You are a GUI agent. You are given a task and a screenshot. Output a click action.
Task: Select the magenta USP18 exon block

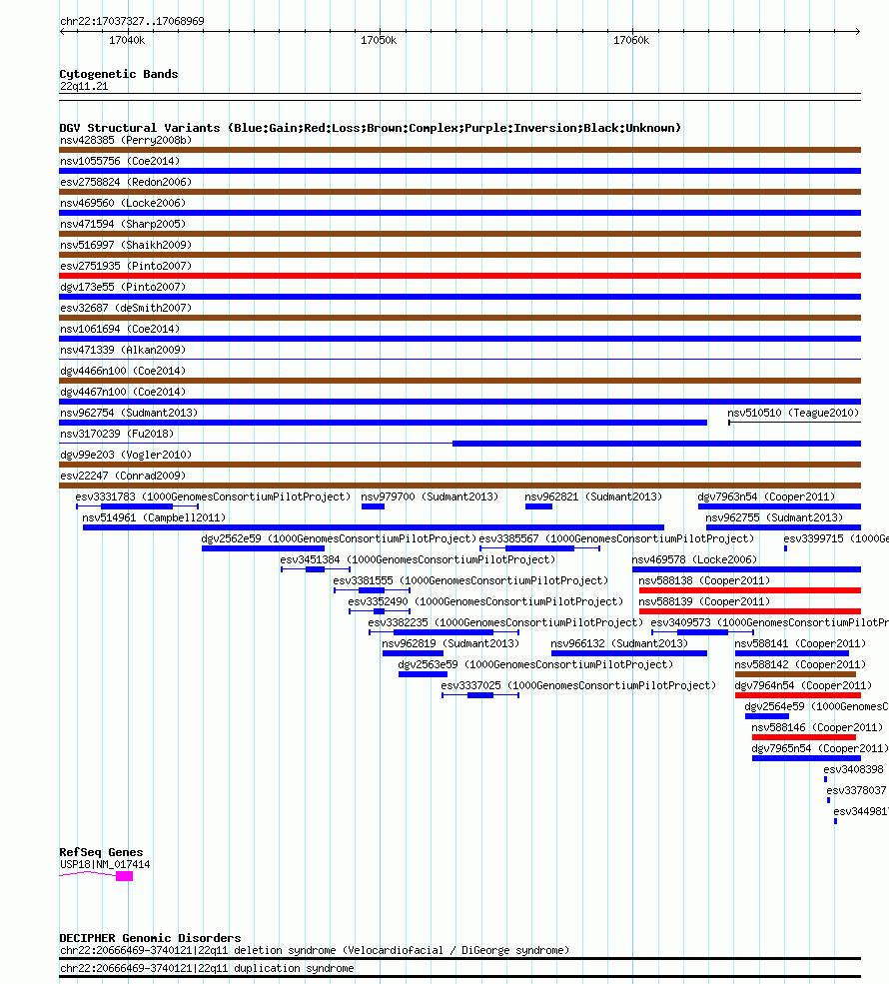(x=124, y=876)
